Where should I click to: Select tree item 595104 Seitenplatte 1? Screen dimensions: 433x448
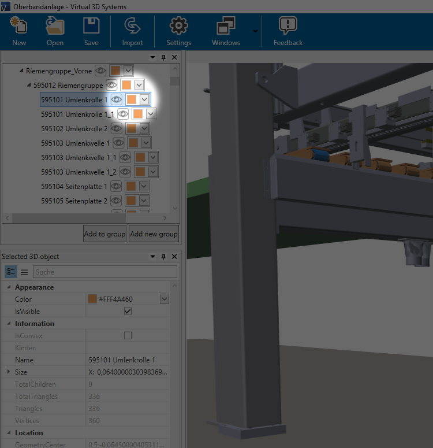[74, 186]
